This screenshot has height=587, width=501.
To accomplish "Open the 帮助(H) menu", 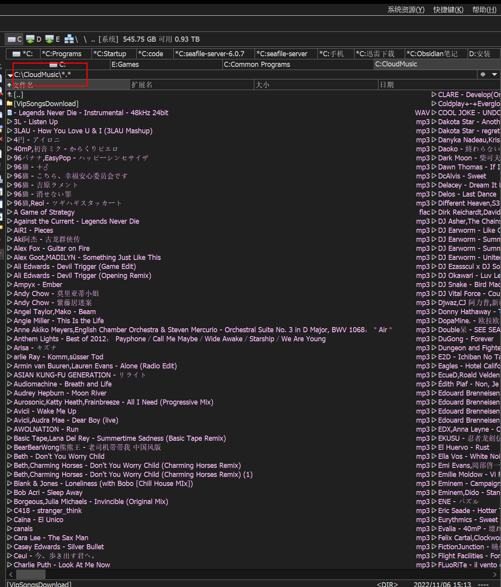I will (484, 10).
